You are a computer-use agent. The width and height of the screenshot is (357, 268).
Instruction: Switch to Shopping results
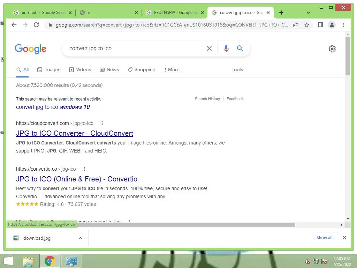pyautogui.click(x=142, y=70)
